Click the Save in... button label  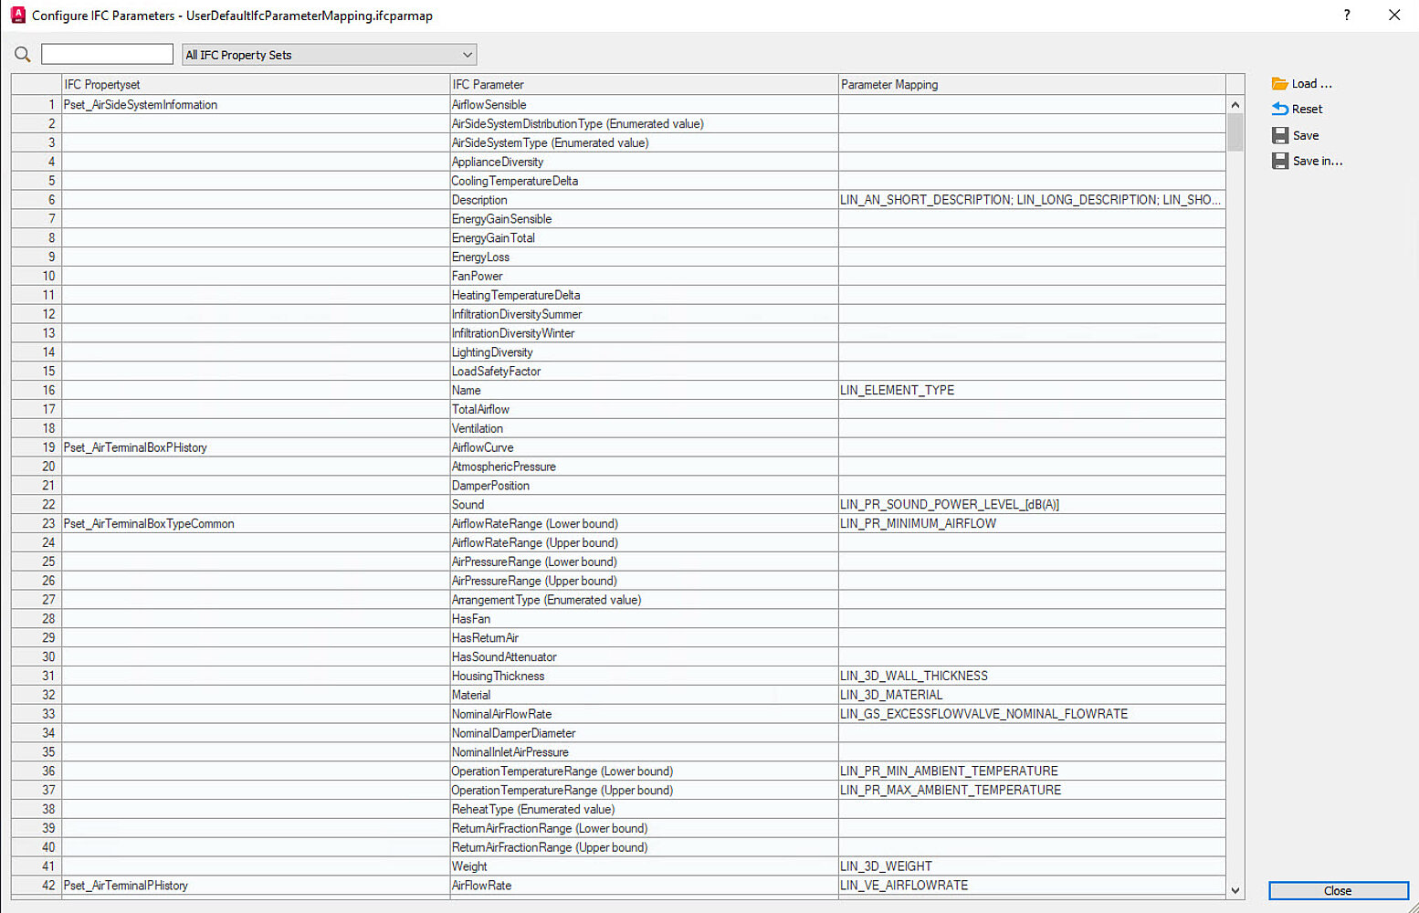pyautogui.click(x=1318, y=161)
